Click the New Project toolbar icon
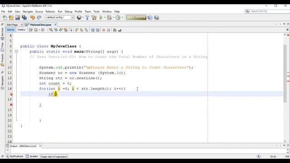The width and height of the screenshot is (290, 163). pyautogui.click(x=11, y=18)
